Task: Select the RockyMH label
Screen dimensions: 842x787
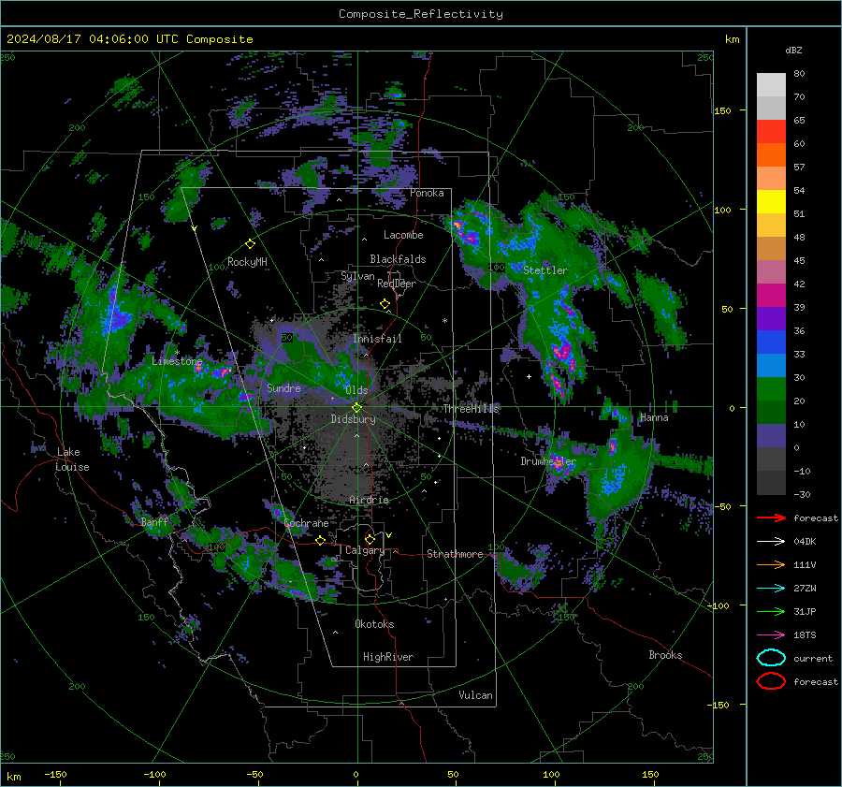Action: (x=247, y=262)
